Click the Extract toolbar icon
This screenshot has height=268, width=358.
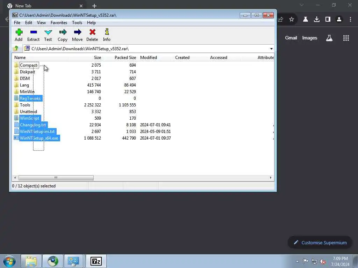pyautogui.click(x=33, y=32)
